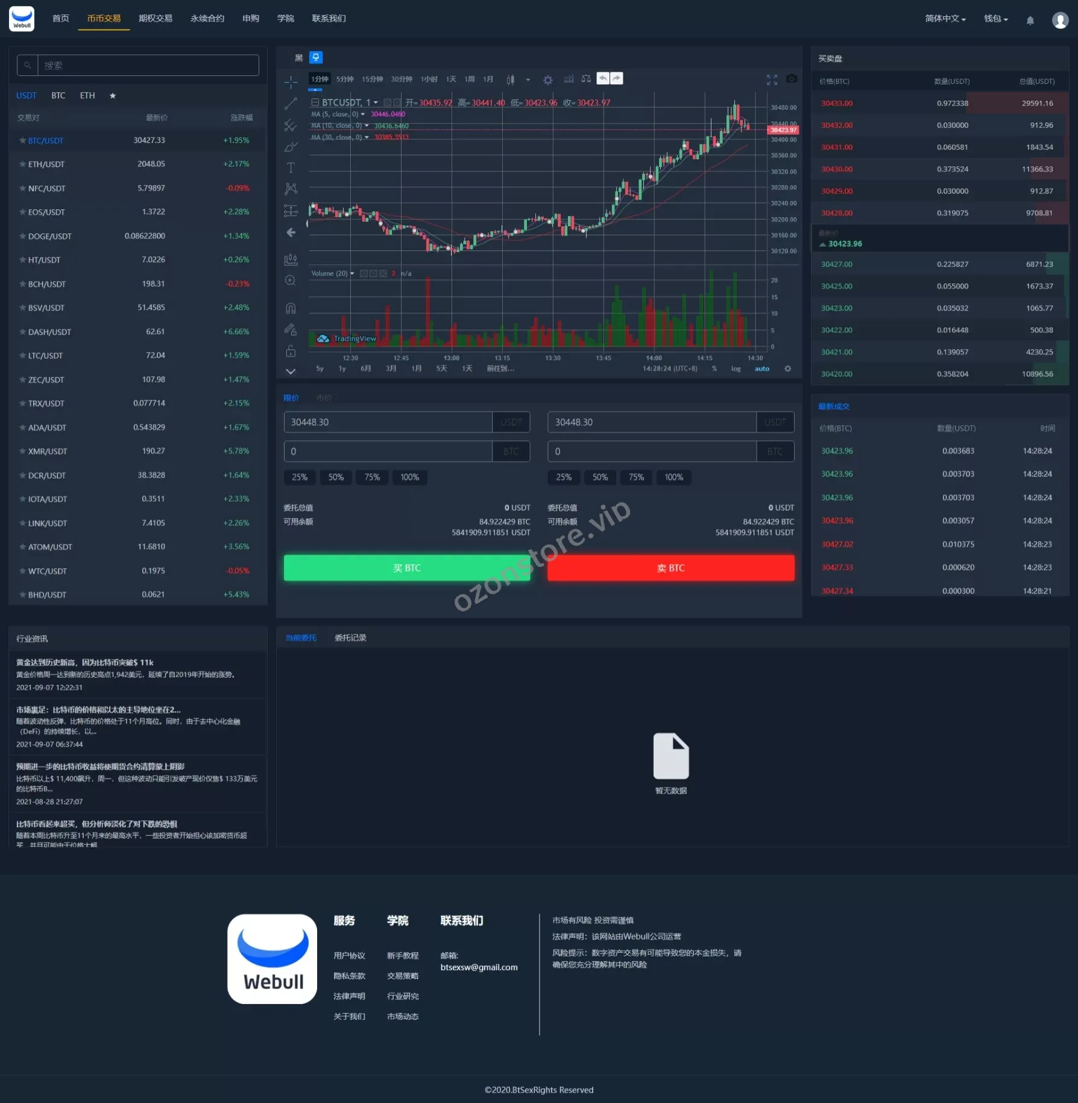Switch to the 委托记录 tab
The image size is (1078, 1103).
click(x=350, y=637)
